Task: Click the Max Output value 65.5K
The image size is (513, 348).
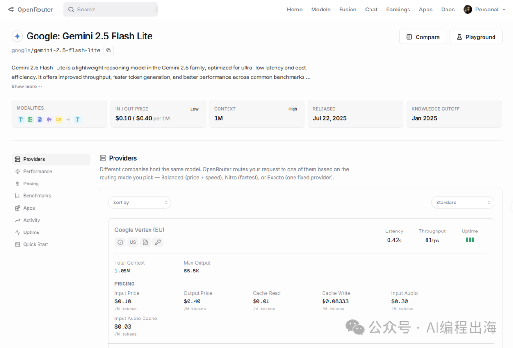Action: tap(191, 271)
